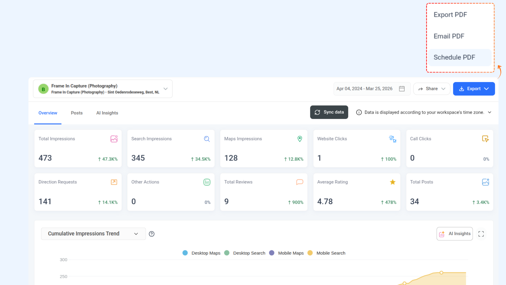Click AI Insights button on chart
The image size is (506, 285).
(455, 234)
